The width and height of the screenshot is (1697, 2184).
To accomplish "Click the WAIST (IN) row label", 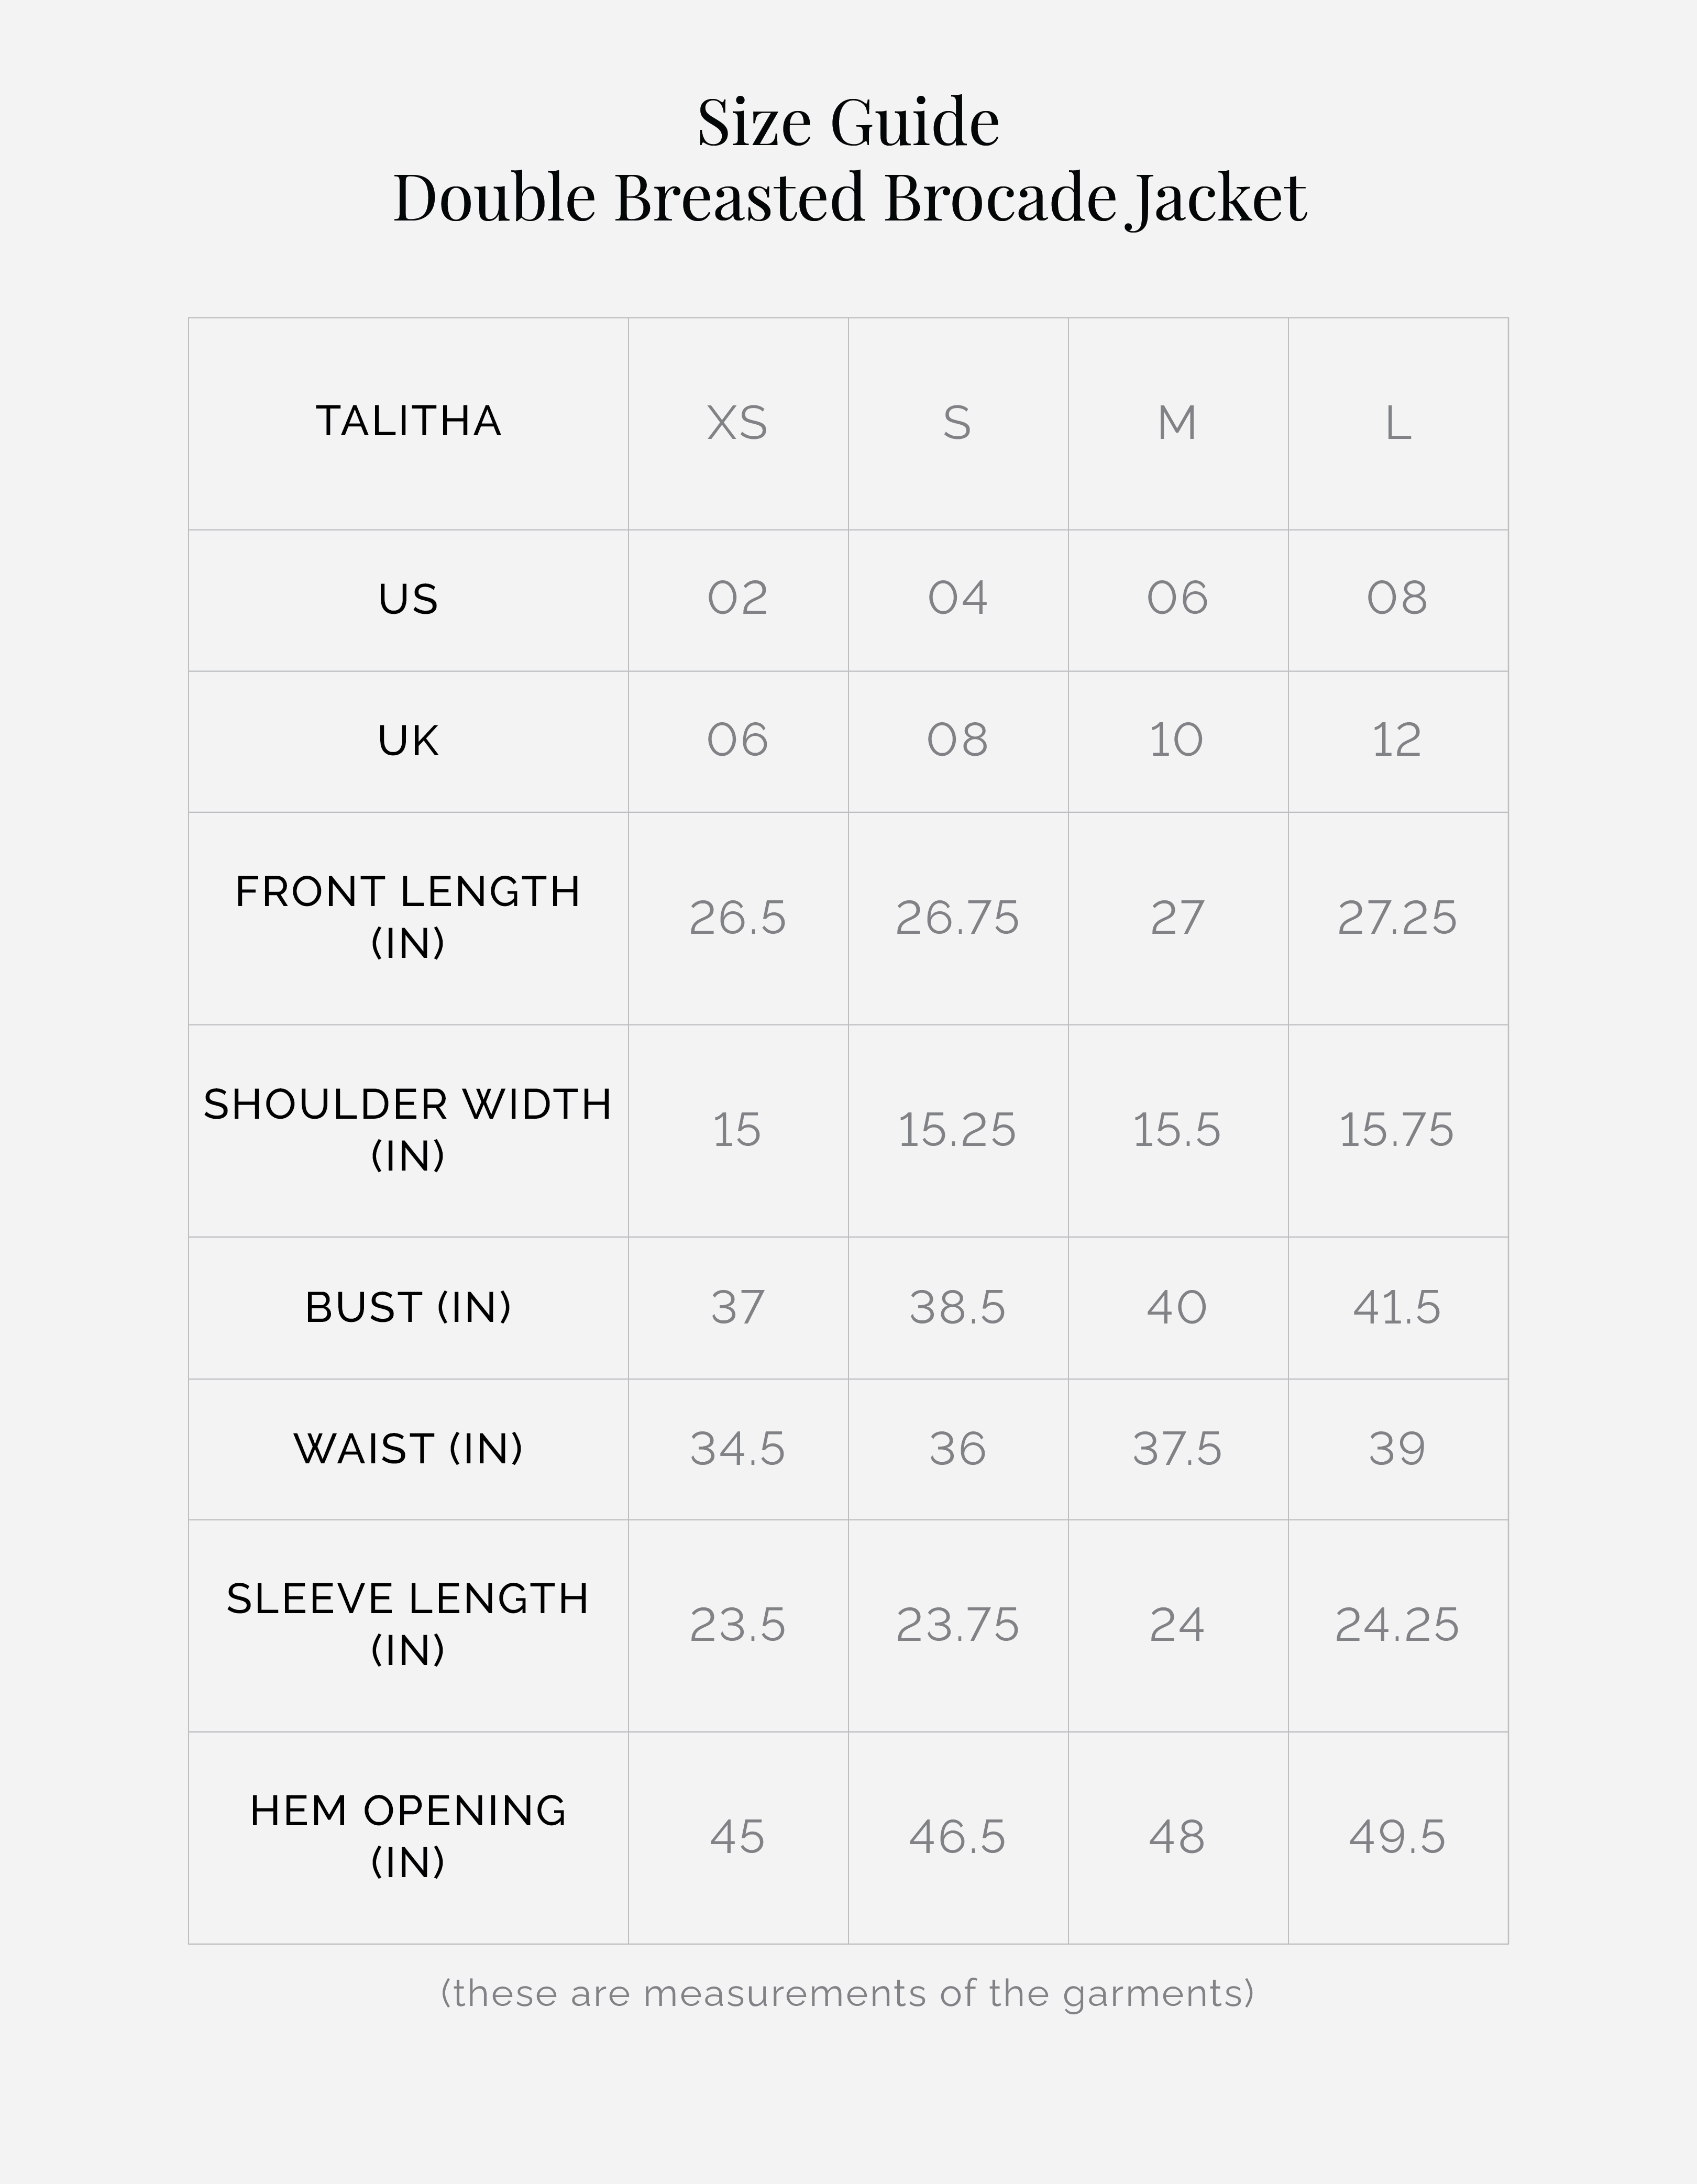I will pos(408,1449).
